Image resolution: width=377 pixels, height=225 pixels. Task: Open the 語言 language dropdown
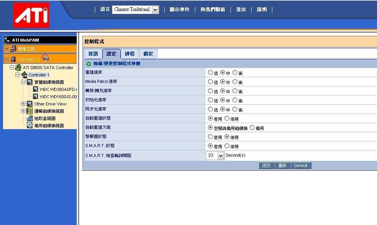(155, 10)
